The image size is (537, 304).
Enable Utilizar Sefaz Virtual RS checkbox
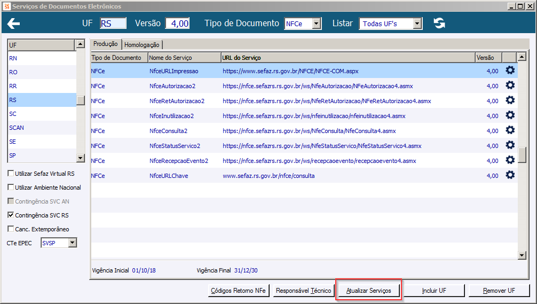(11, 174)
